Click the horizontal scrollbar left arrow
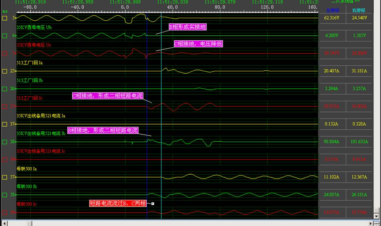381x226 pixels. click(4, 223)
